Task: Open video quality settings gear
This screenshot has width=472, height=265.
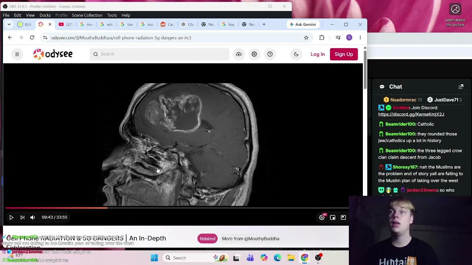Action: tap(322, 218)
